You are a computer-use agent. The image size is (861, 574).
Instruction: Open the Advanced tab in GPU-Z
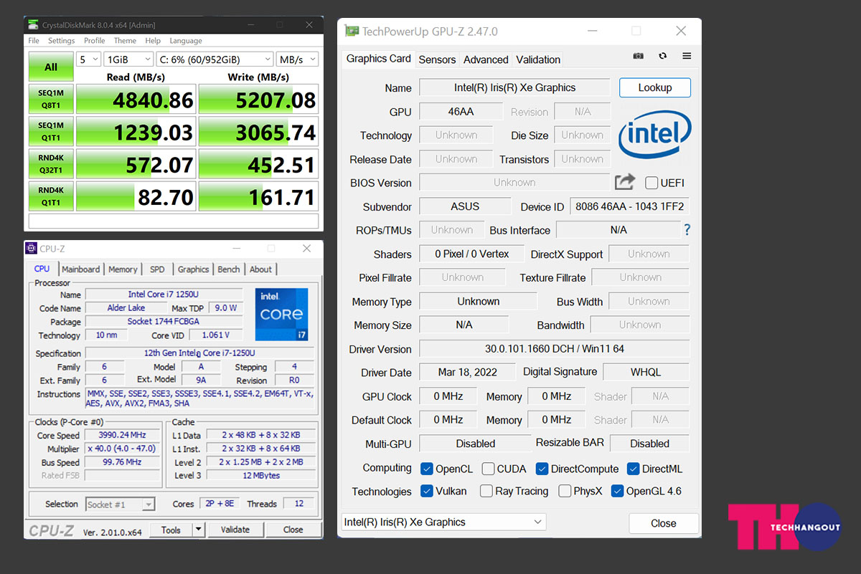[x=486, y=59]
